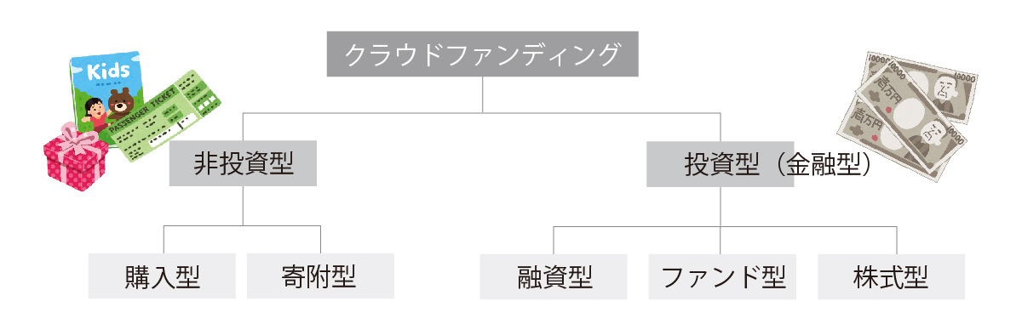Select the 非投資型 node
The height and width of the screenshot is (324, 1022).
[244, 164]
